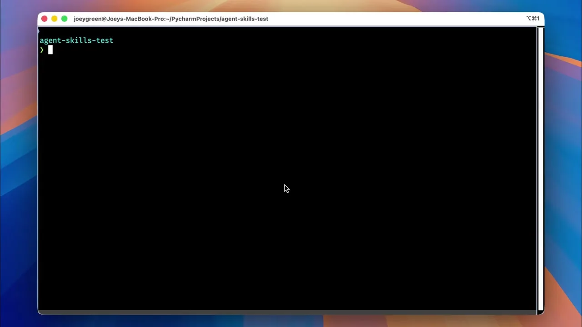
Task: Click the empty black terminal area to focus it
Action: 287,182
